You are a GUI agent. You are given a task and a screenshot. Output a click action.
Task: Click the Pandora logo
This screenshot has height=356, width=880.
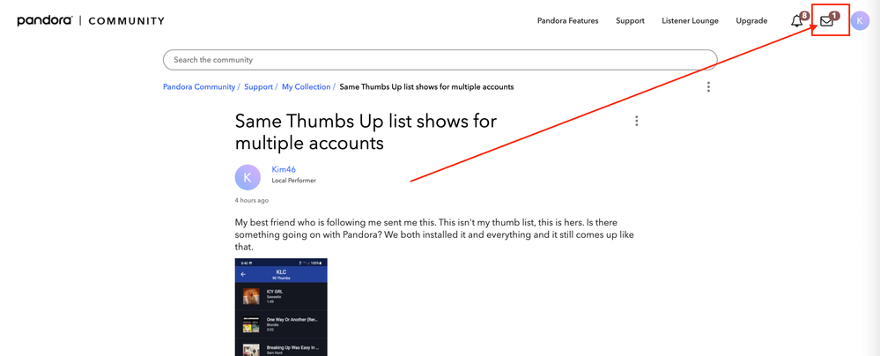(x=44, y=20)
